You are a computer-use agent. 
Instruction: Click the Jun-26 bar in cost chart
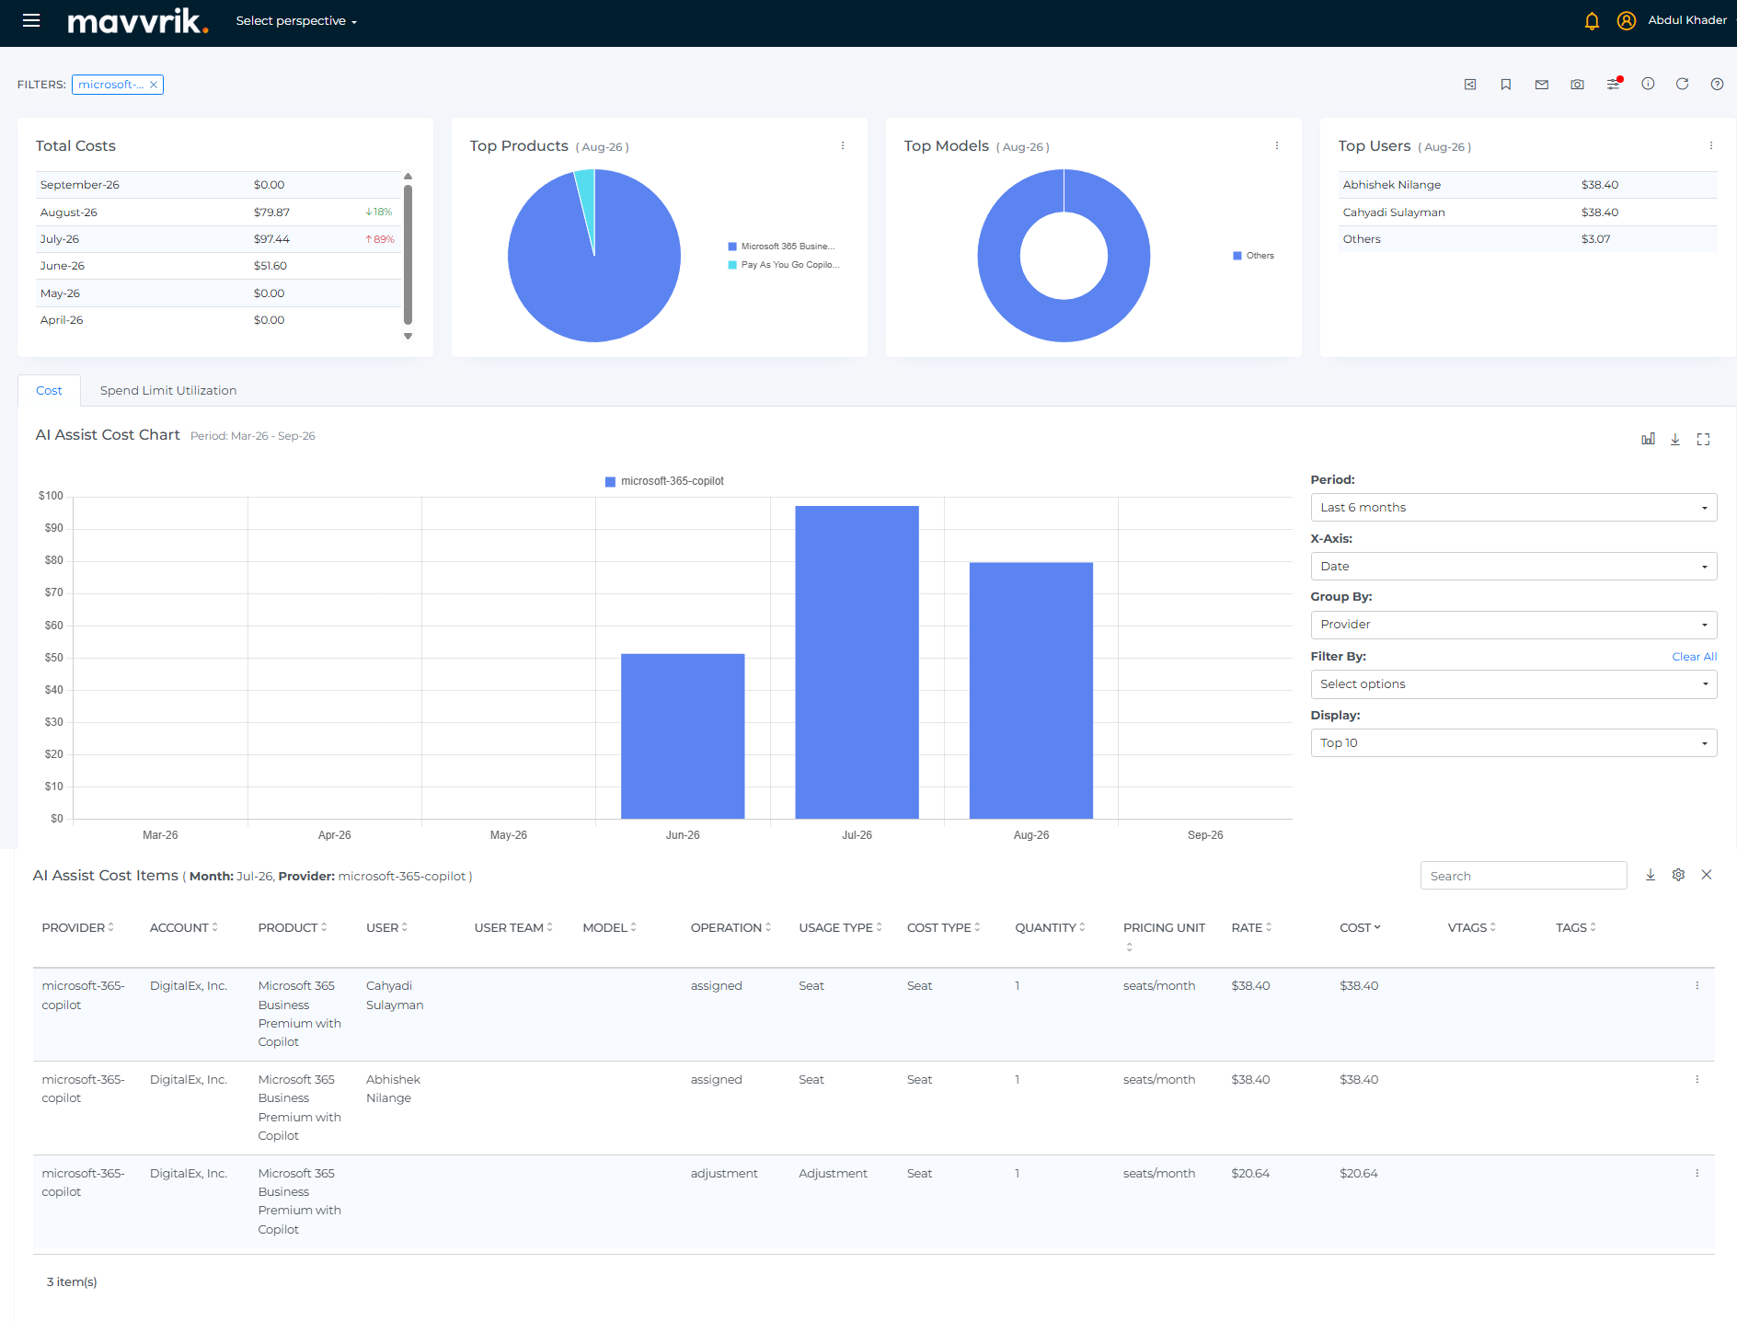point(683,736)
